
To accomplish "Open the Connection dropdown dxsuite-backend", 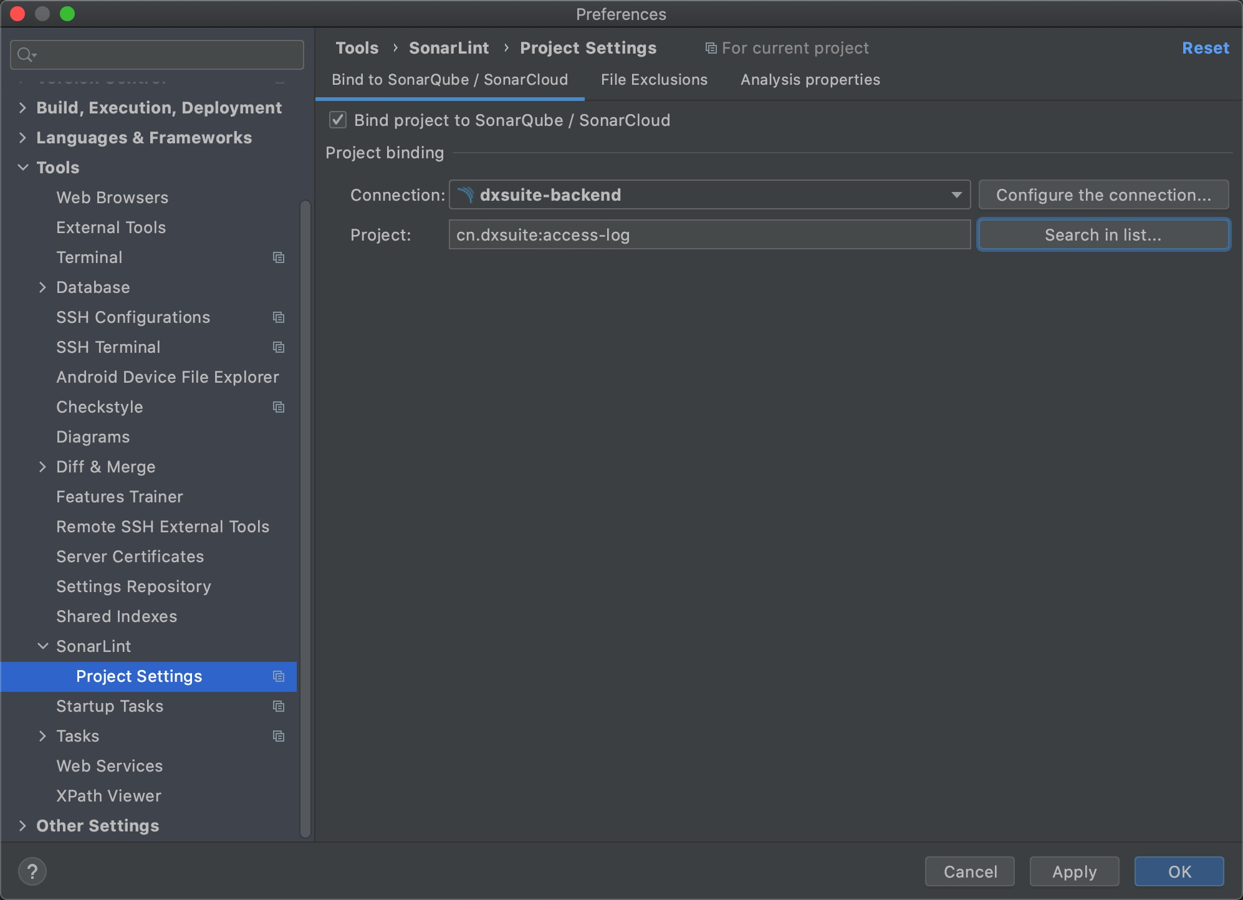I will pyautogui.click(x=709, y=195).
